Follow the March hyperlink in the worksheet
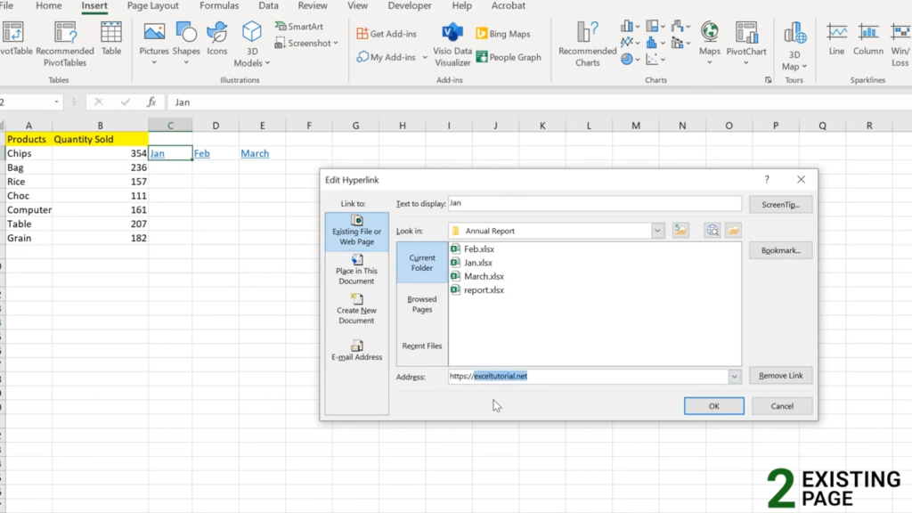Image resolution: width=912 pixels, height=513 pixels. (255, 153)
